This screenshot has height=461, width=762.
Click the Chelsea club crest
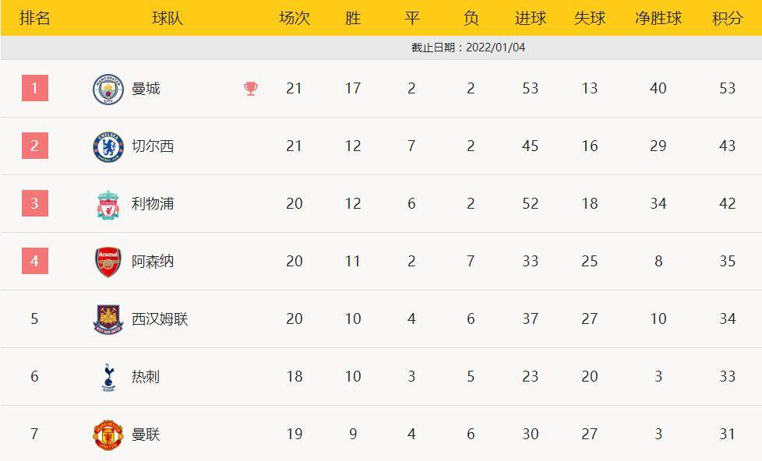coord(108,146)
